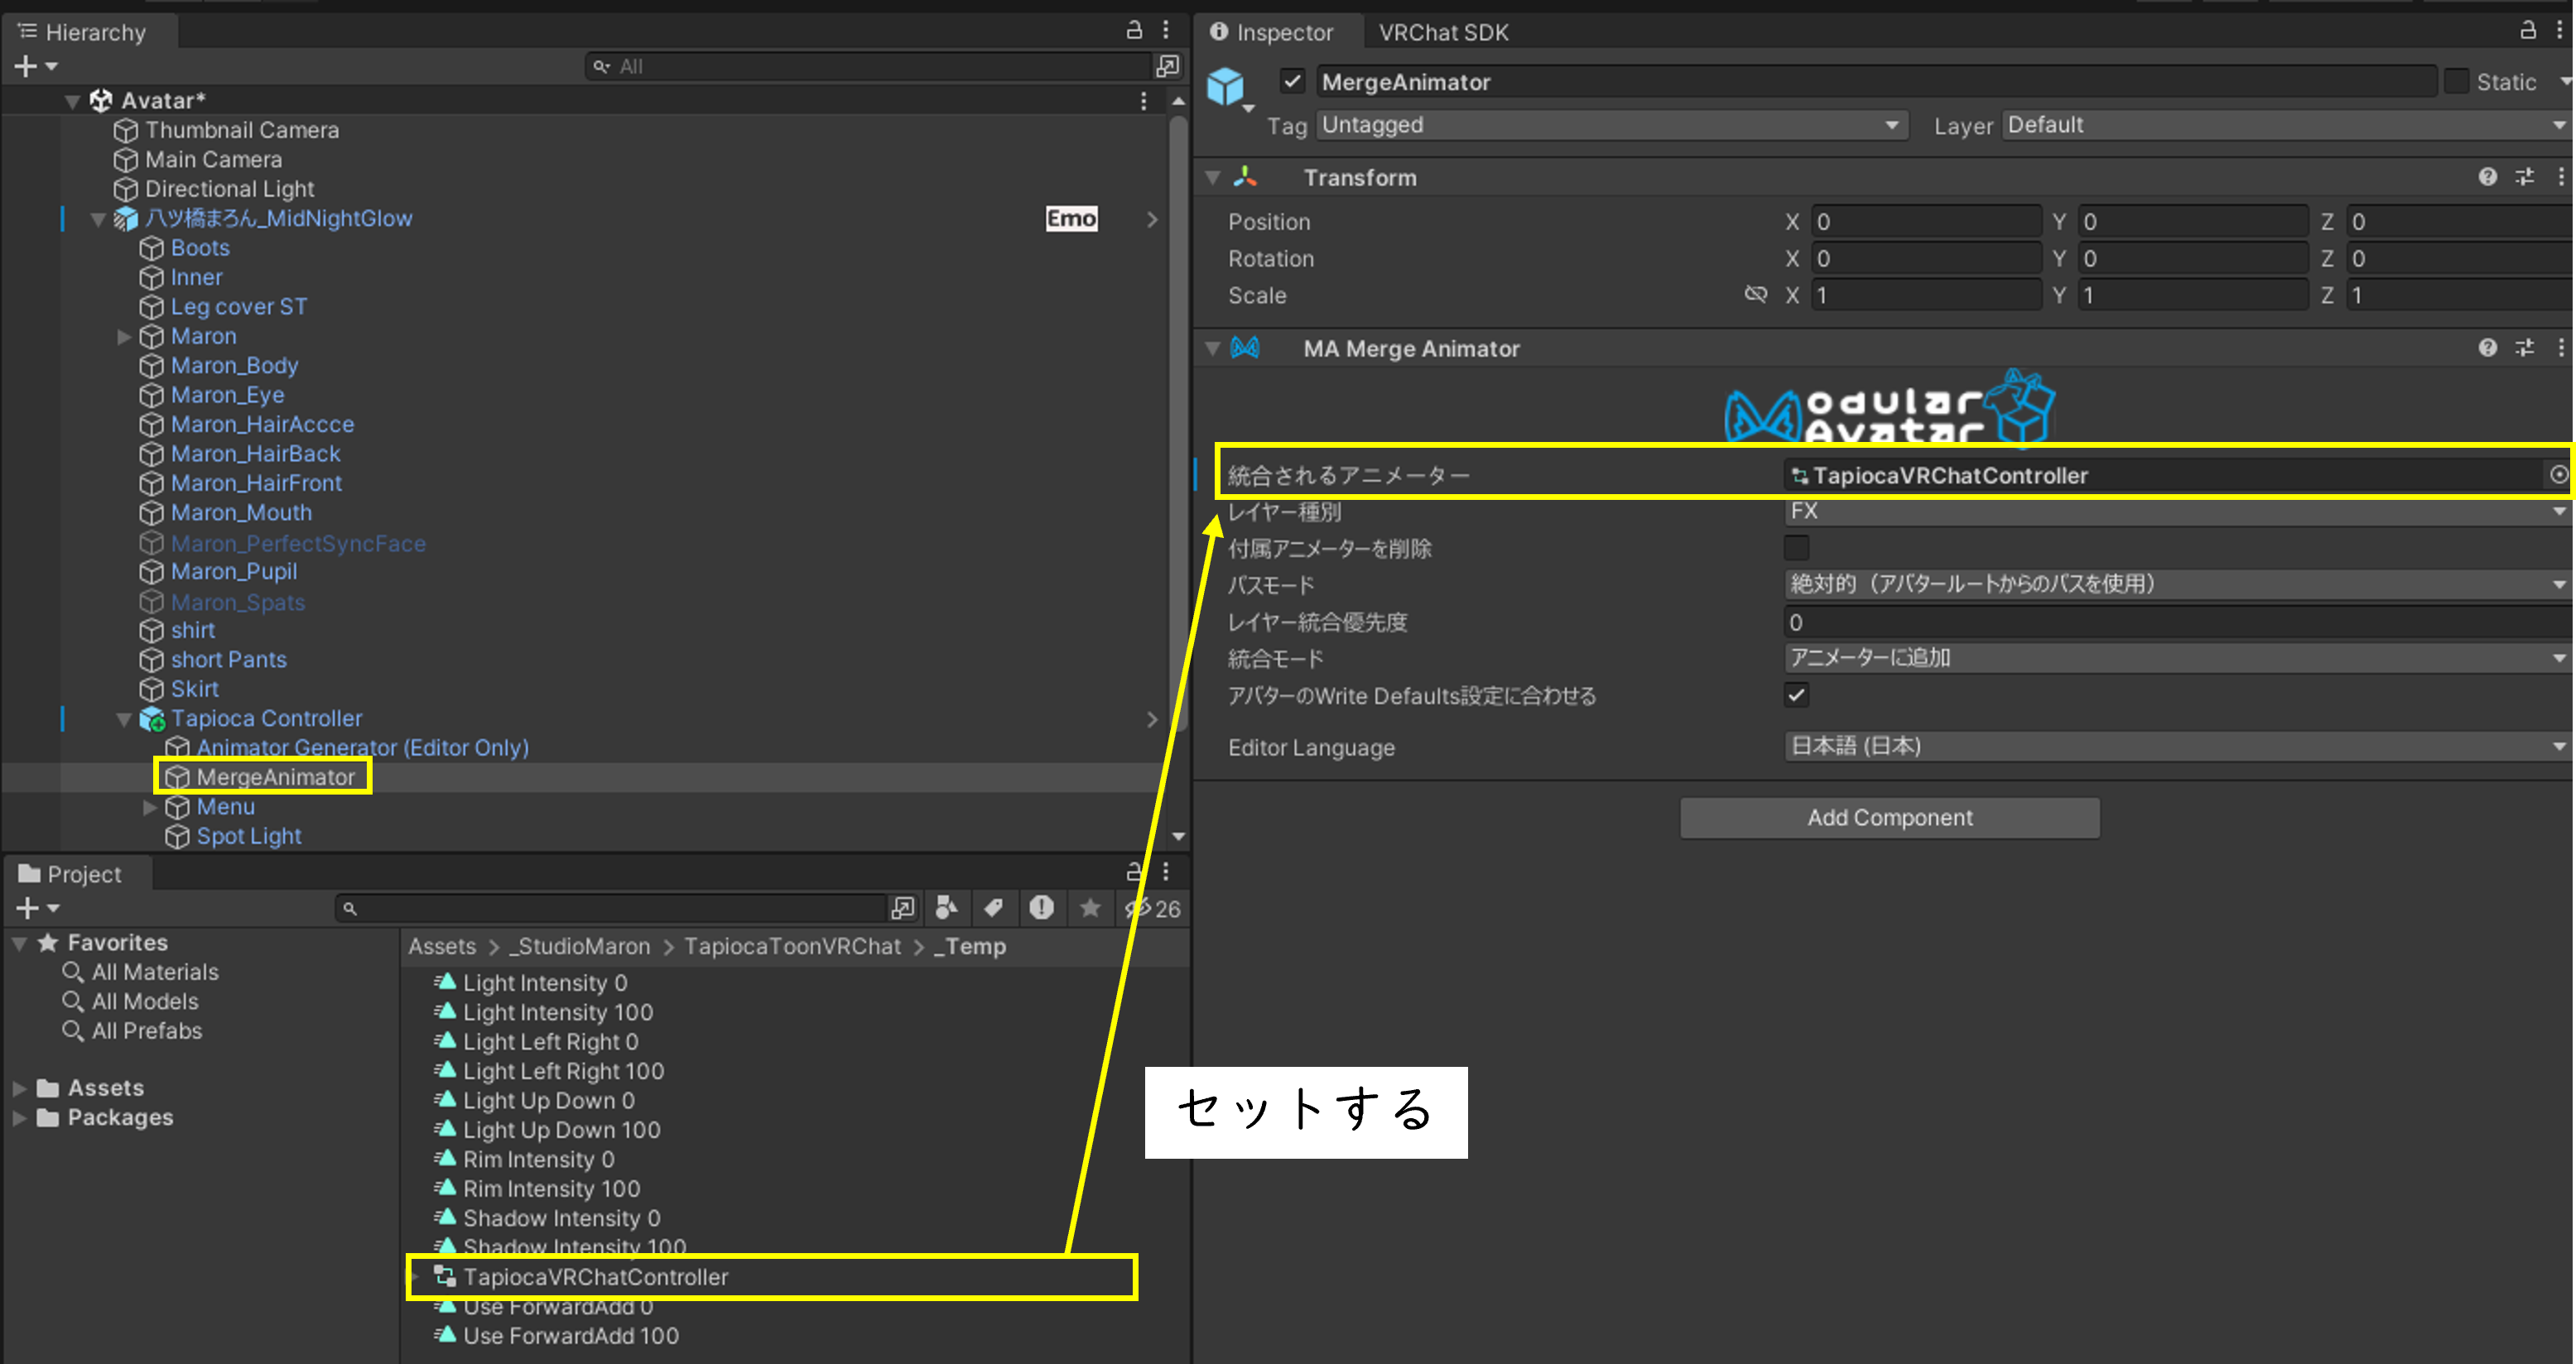
Task: Click Search by Label icon in Project toolbar
Action: [993, 907]
